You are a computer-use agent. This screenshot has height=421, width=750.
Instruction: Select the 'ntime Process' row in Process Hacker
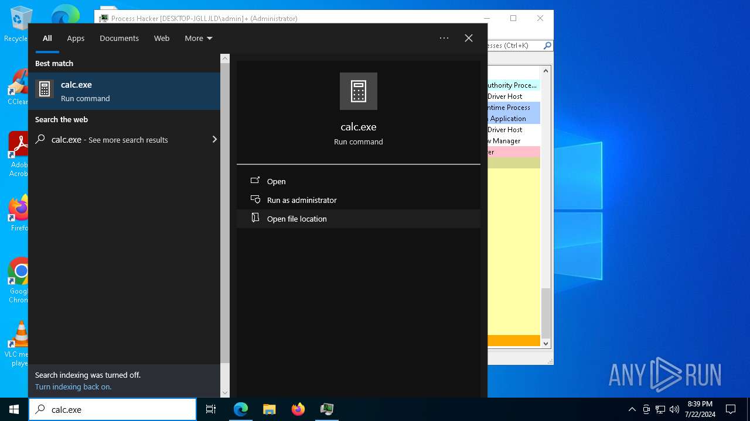click(x=514, y=107)
